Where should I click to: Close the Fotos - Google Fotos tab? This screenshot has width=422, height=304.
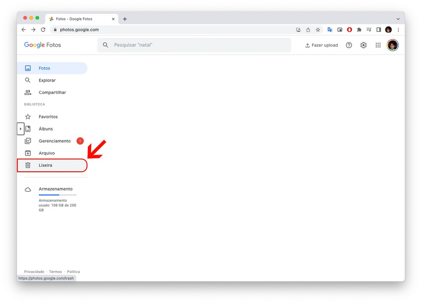click(x=113, y=19)
